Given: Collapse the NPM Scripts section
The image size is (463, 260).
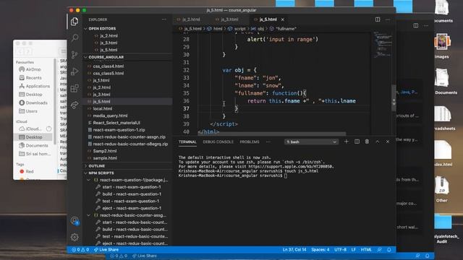Looking at the screenshot, I should pos(101,173).
